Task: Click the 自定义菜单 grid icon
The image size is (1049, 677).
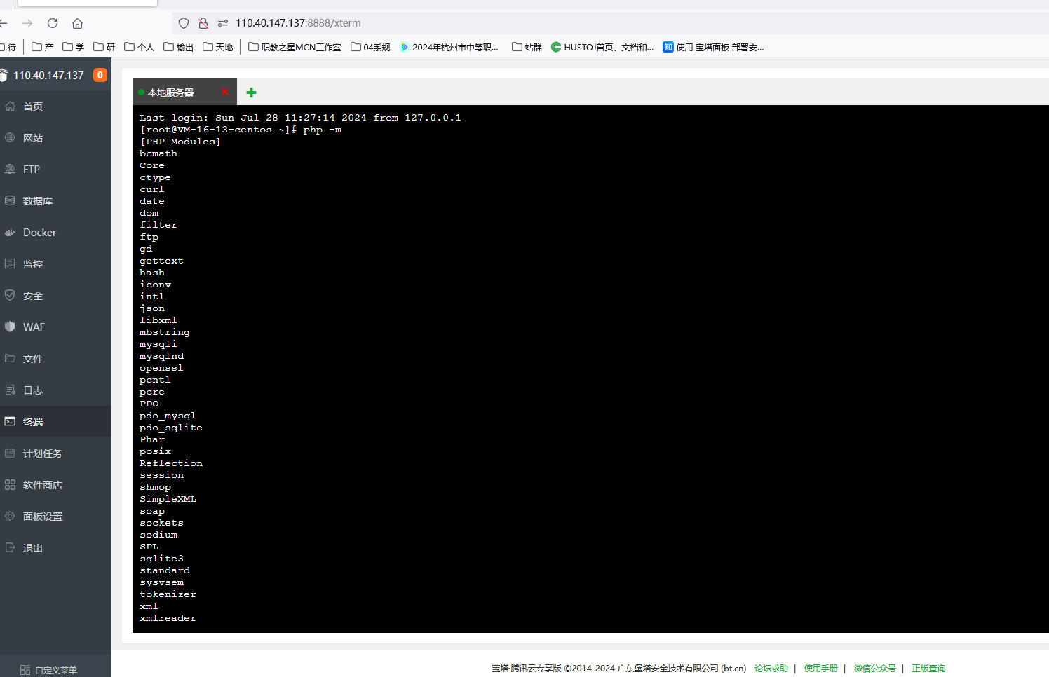Action: click(x=25, y=670)
